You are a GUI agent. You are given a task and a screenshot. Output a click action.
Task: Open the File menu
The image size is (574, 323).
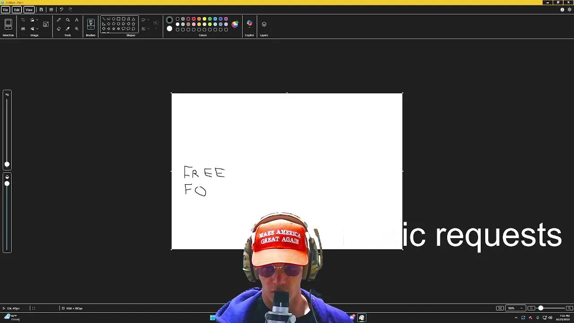(x=5, y=9)
